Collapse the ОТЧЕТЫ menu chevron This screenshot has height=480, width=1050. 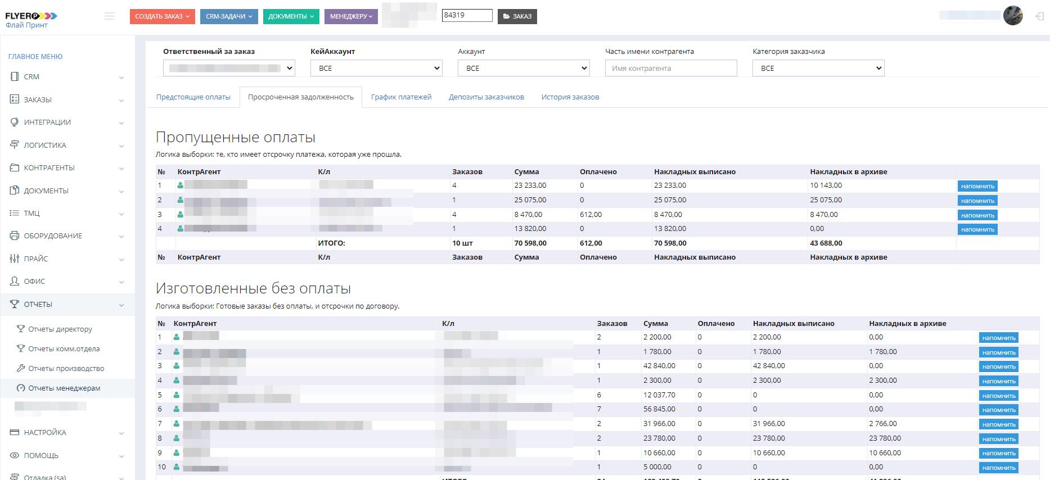(x=121, y=305)
